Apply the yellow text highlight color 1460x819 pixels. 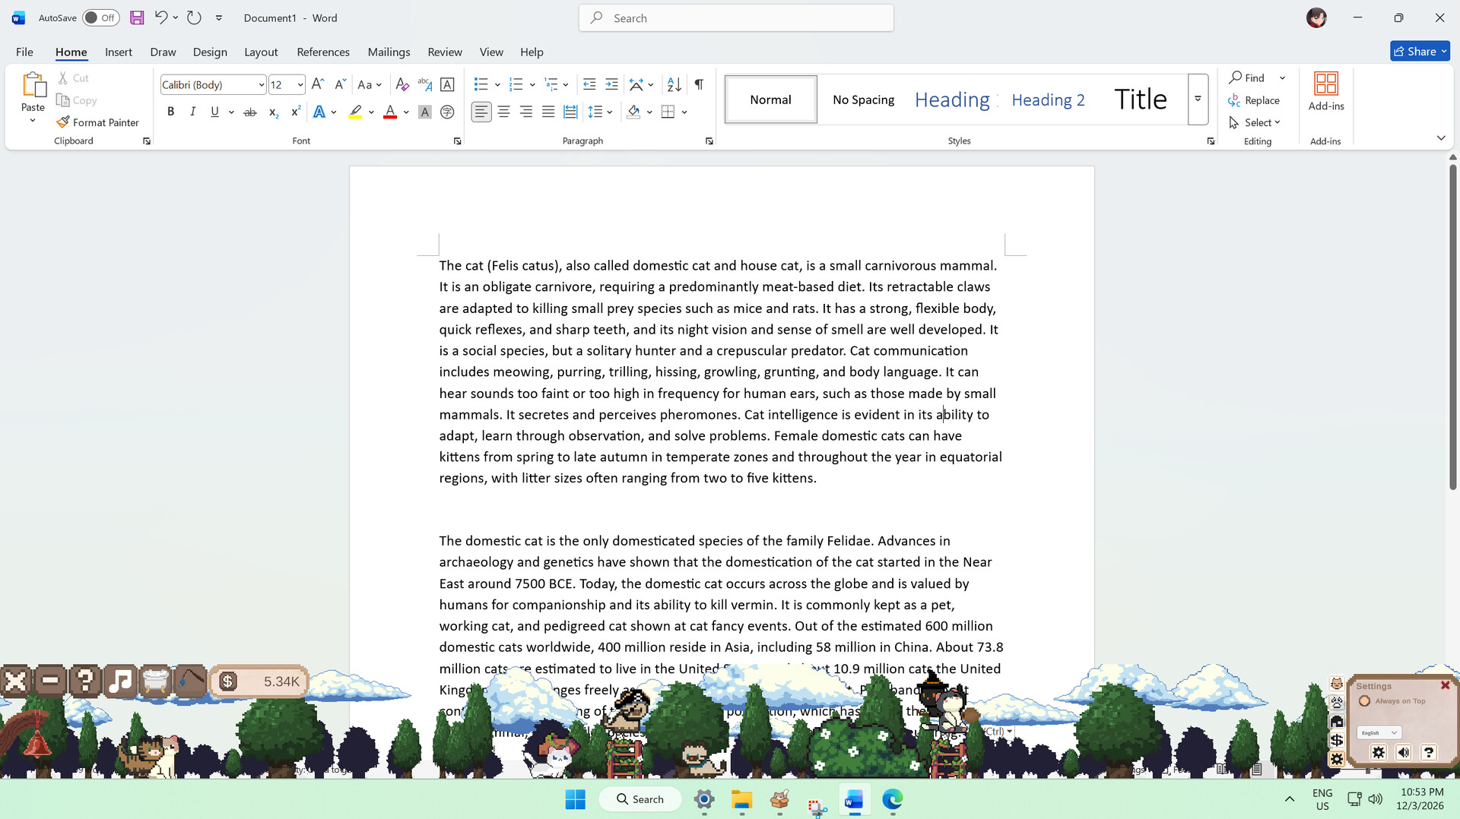(x=355, y=112)
